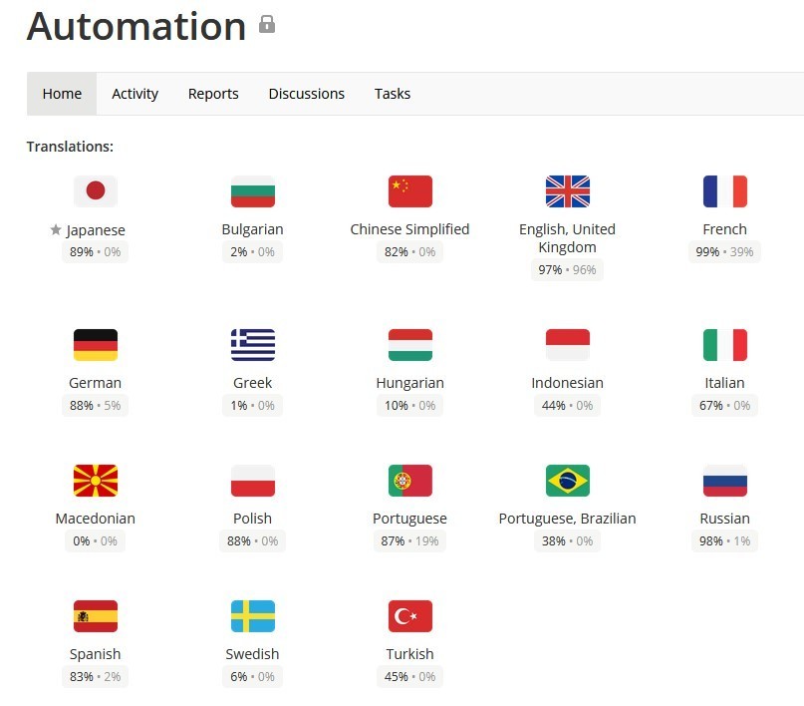Viewport: 804px width, 706px height.
Task: Click the Japan flag icon
Action: 96,191
